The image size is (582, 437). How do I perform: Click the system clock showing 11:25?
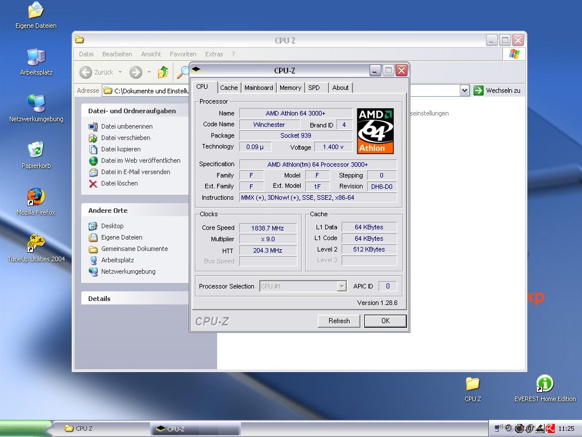click(566, 429)
